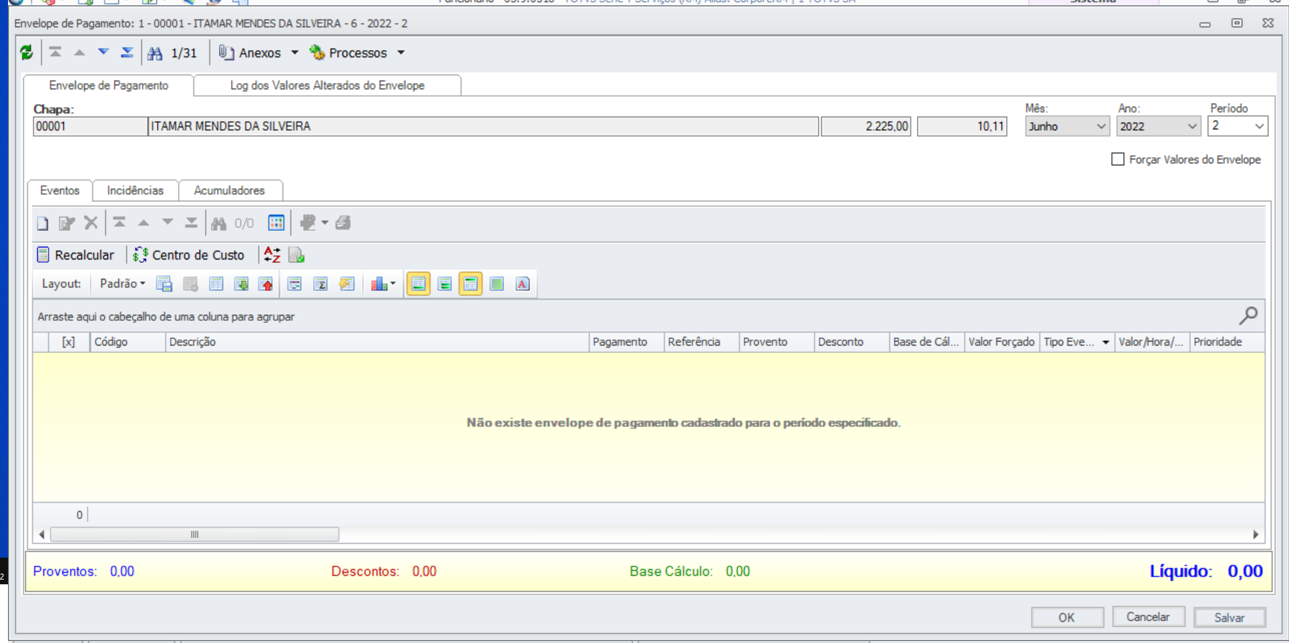
Task: Check Forçar Valores do Envelope
Action: 1118,159
